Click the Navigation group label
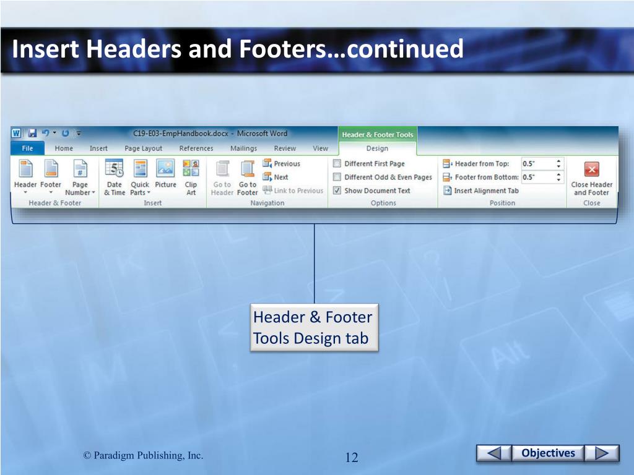Image resolution: width=634 pixels, height=475 pixels. tap(267, 203)
